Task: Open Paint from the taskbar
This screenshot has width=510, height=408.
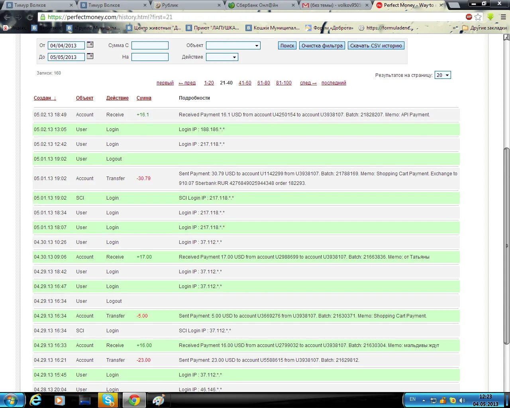Action: (x=159, y=400)
